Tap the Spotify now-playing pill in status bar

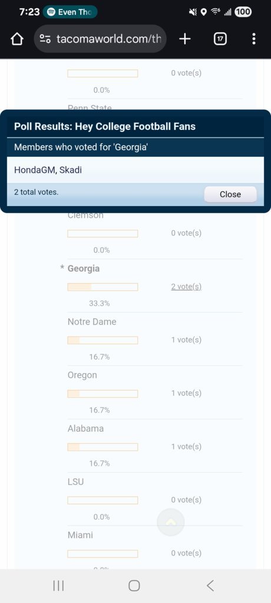[70, 12]
